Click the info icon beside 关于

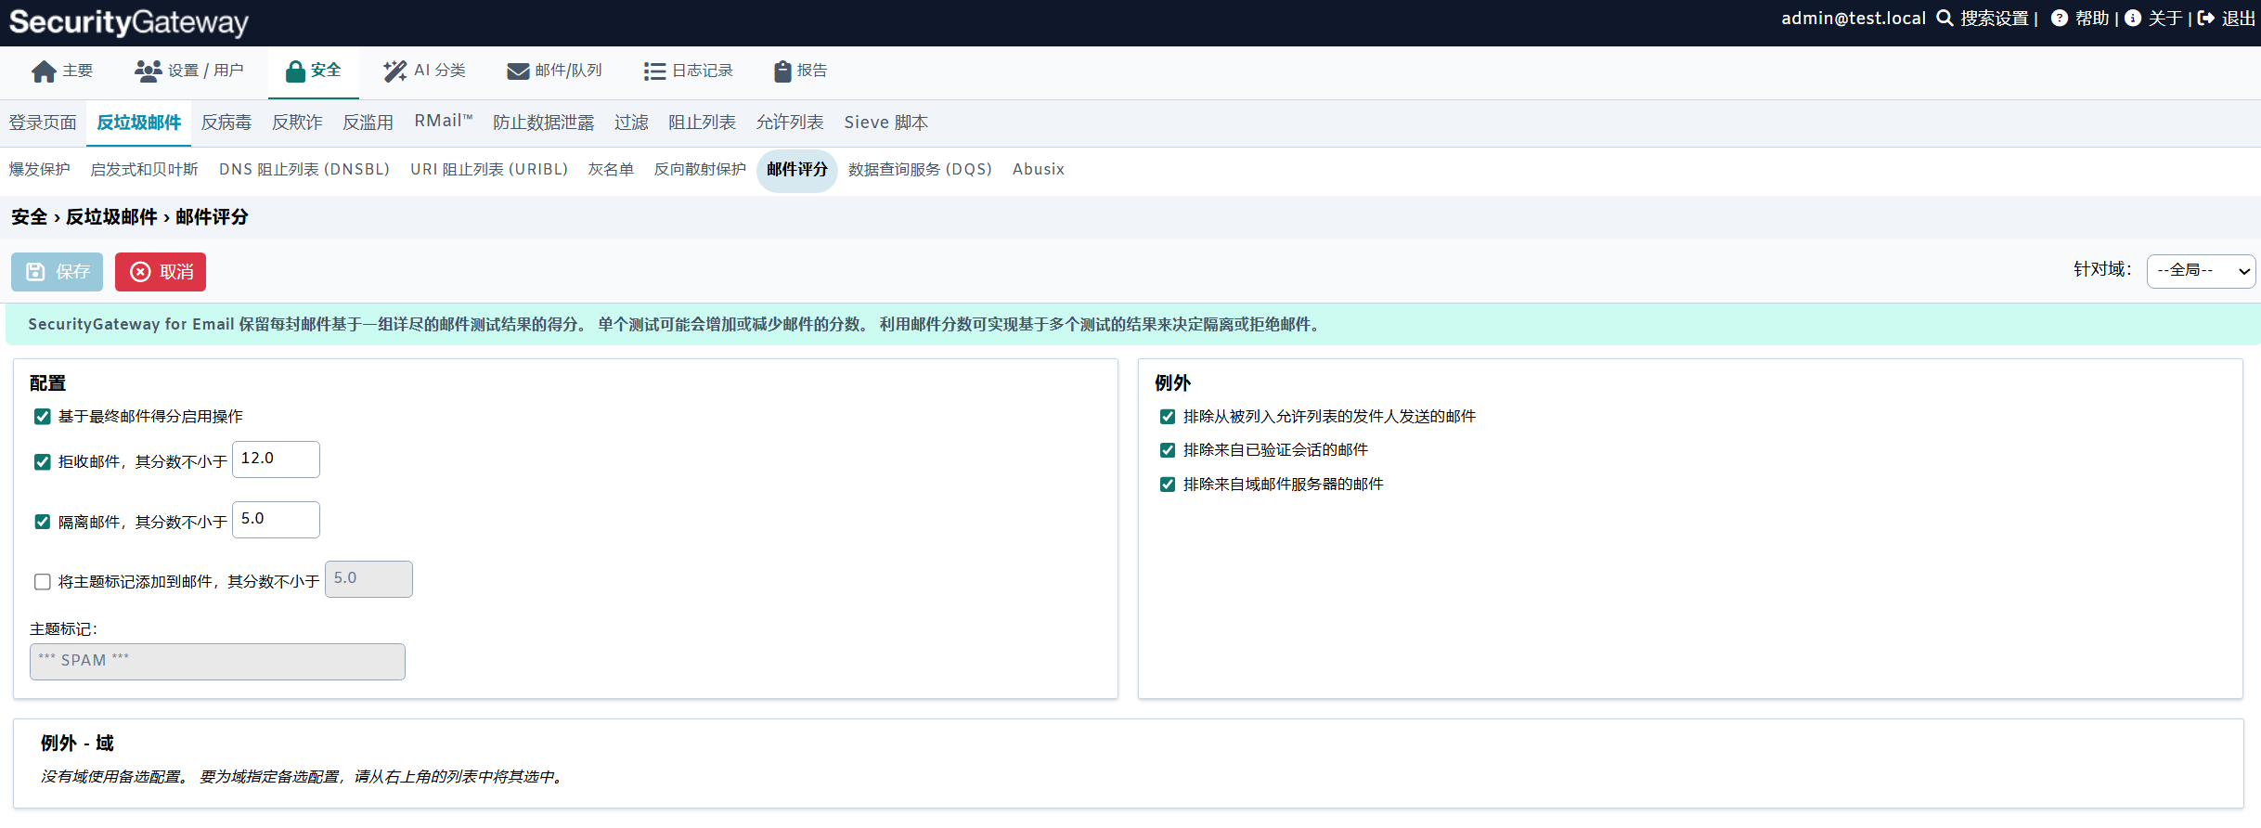pos(2133,19)
